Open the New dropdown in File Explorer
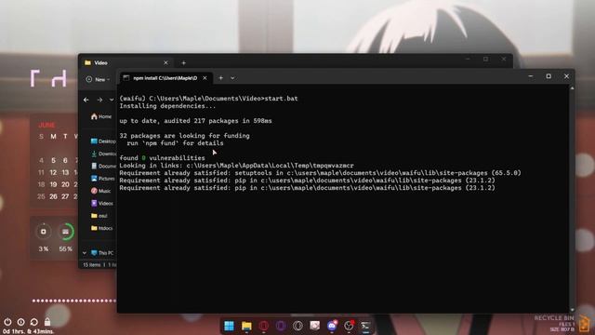The height and width of the screenshot is (335, 595). click(x=98, y=79)
